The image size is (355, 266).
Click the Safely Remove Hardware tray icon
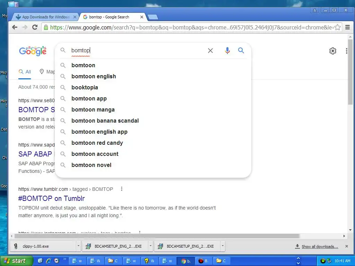pyautogui.click(x=329, y=261)
